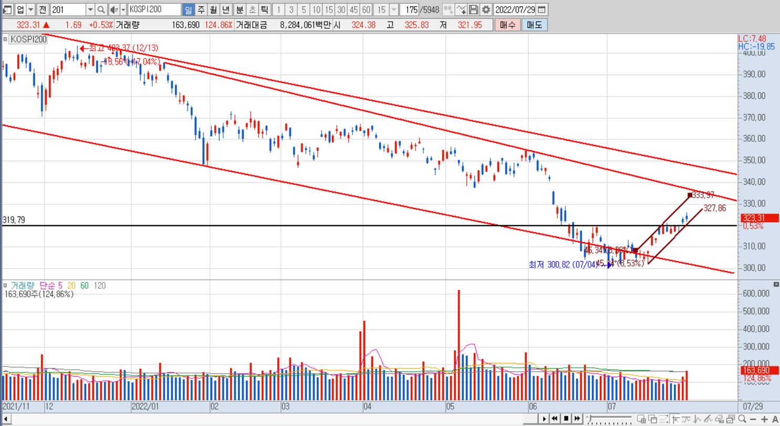
Task: Click the axis cursor arrow icon
Action: [x=675, y=419]
